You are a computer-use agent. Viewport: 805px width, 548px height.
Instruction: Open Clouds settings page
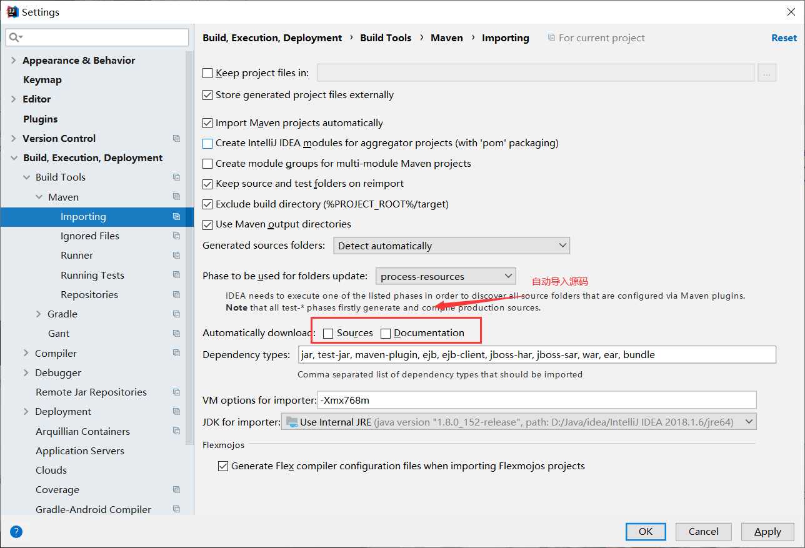click(x=51, y=470)
